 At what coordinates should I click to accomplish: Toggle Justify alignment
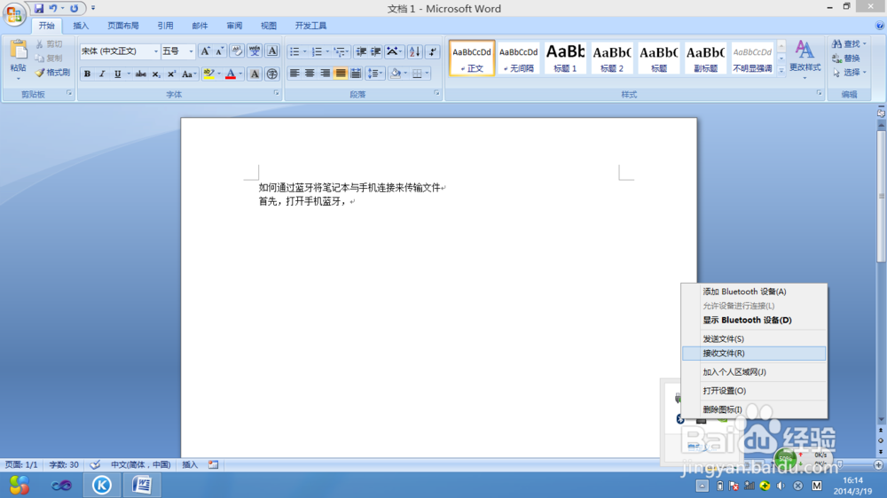(340, 73)
